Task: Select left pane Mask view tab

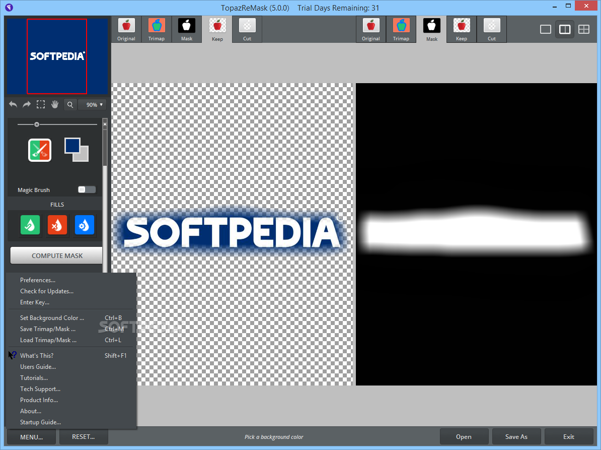Action: [x=187, y=30]
